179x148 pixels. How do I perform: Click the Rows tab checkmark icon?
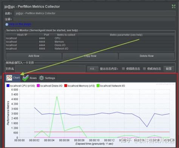pos(25,78)
